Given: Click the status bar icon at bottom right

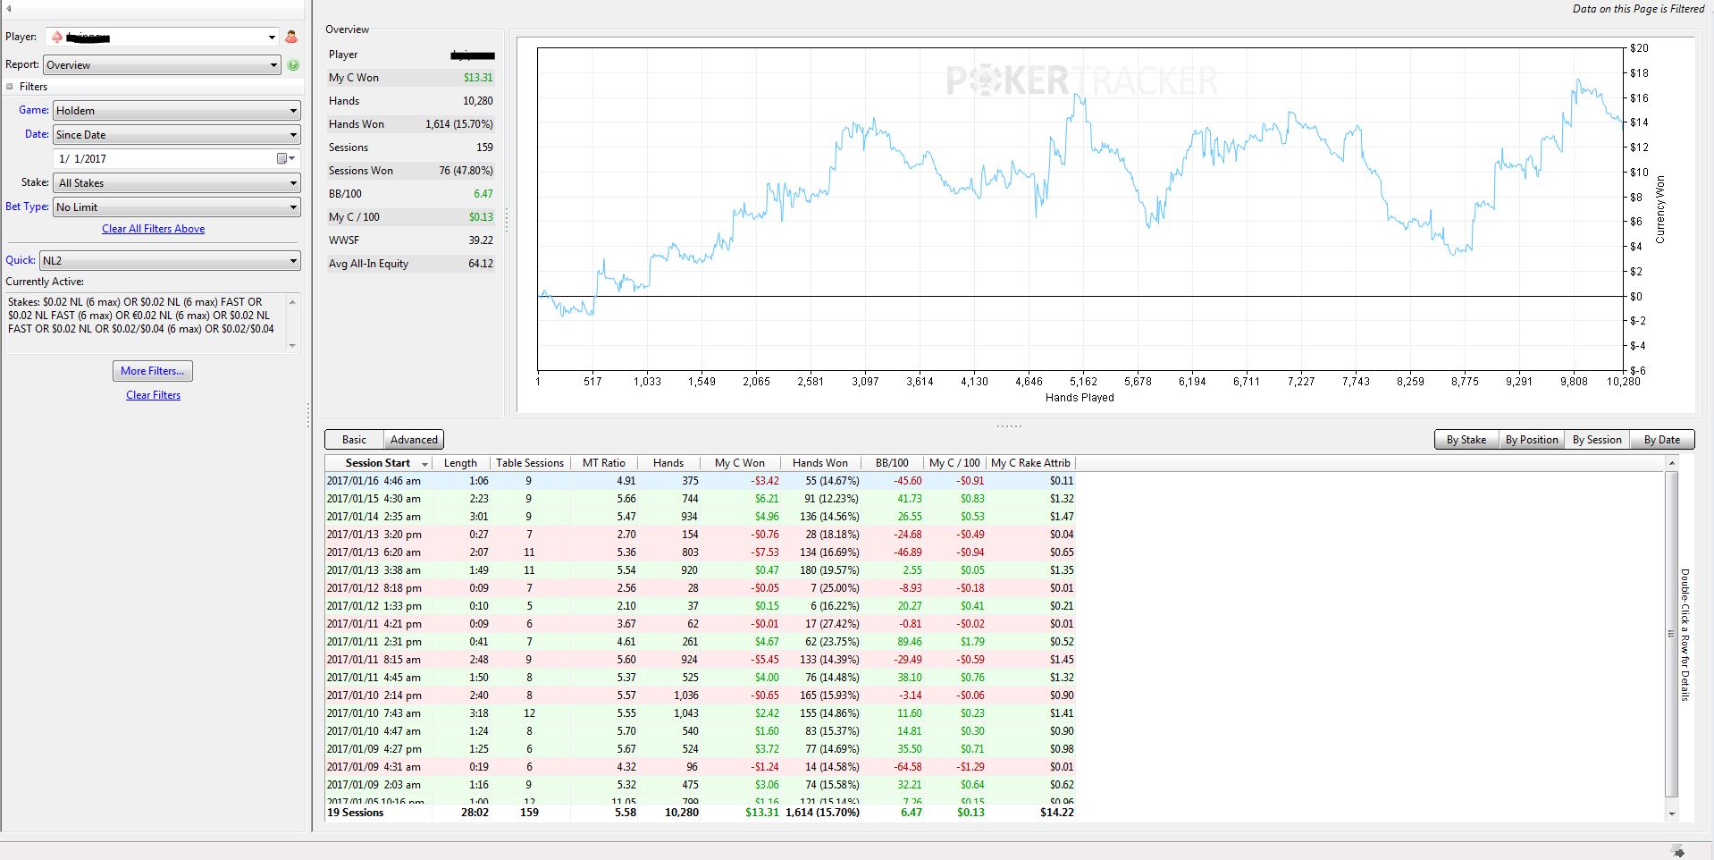Looking at the screenshot, I should (x=1677, y=850).
